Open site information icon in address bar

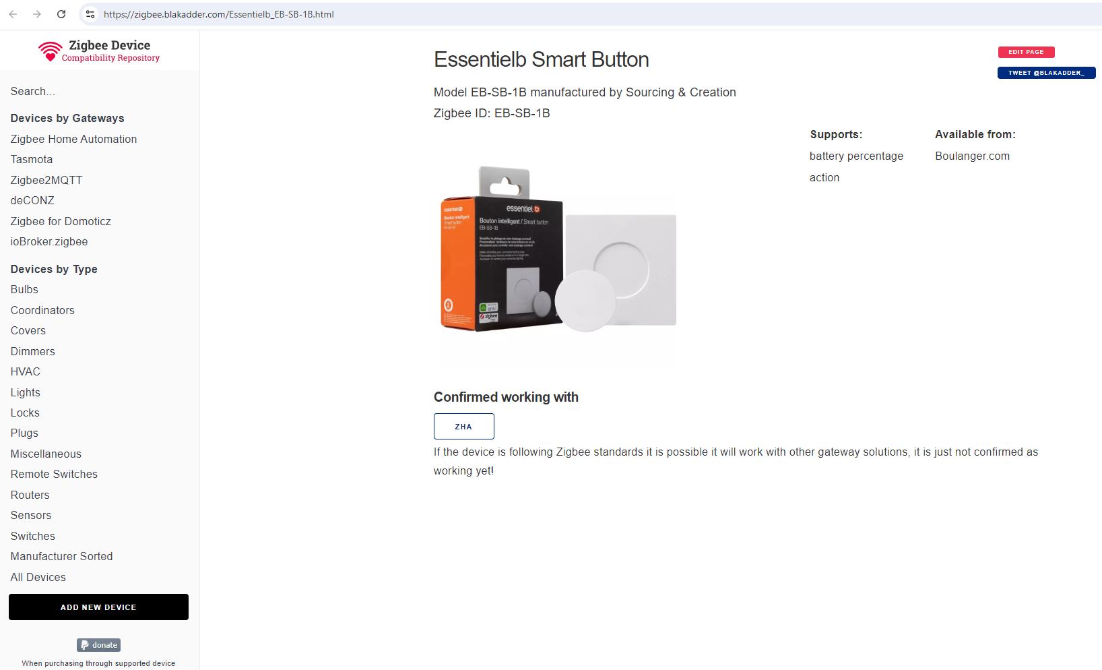pos(90,14)
